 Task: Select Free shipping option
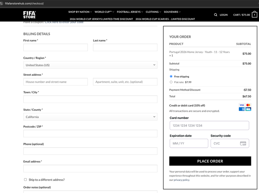tap(171, 76)
